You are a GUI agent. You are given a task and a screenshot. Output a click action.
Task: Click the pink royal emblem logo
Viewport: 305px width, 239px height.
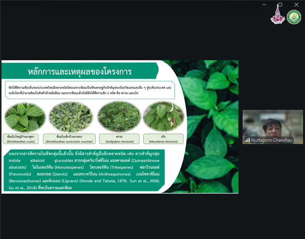(278, 14)
